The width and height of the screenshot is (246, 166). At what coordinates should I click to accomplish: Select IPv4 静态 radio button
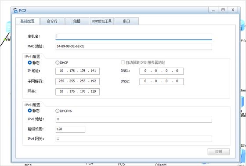click(30, 63)
